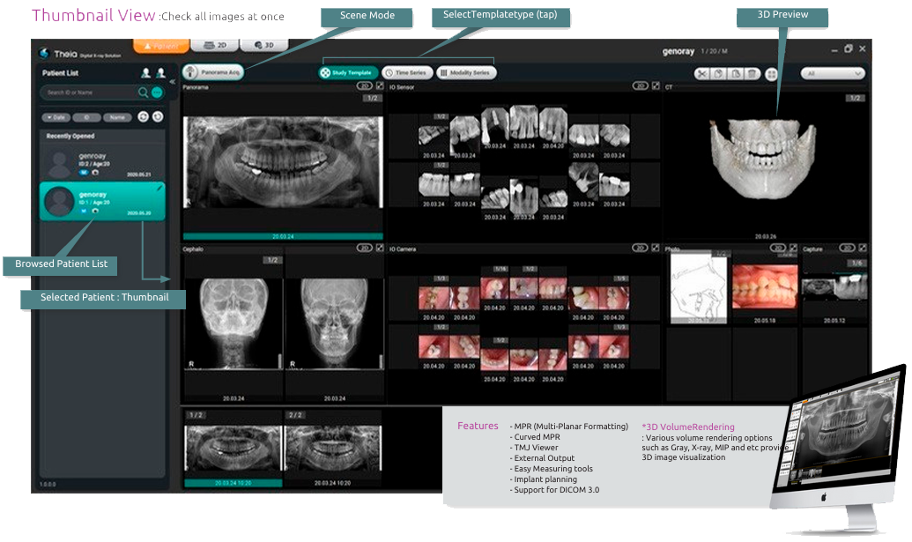
Task: Expand the Panorama panel to fullscreen
Action: (379, 87)
